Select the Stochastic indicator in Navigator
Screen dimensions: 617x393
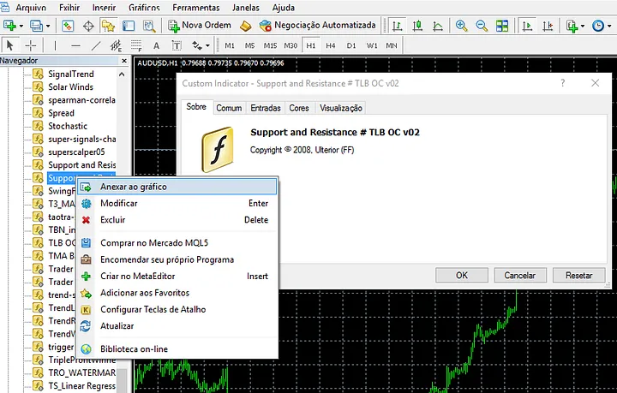(68, 126)
